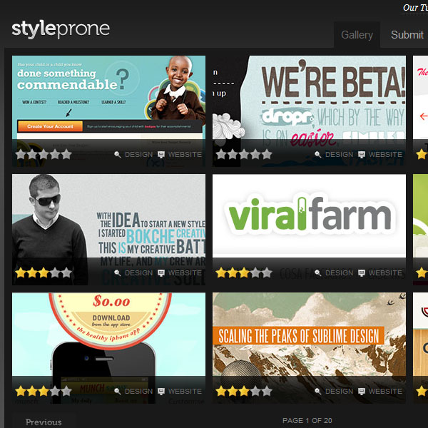Image resolution: width=428 pixels, height=428 pixels.
Task: Visit WEBSITE of the dropr beta card
Action: 385,155
